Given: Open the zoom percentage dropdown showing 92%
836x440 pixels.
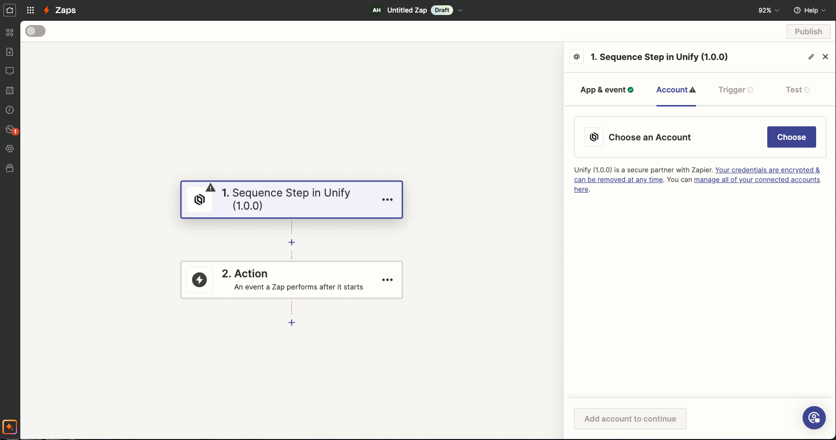Looking at the screenshot, I should (768, 10).
